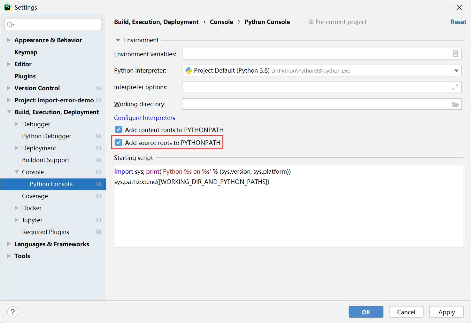This screenshot has height=323, width=471.
Task: Expand the Version Control node
Action: pos(9,88)
